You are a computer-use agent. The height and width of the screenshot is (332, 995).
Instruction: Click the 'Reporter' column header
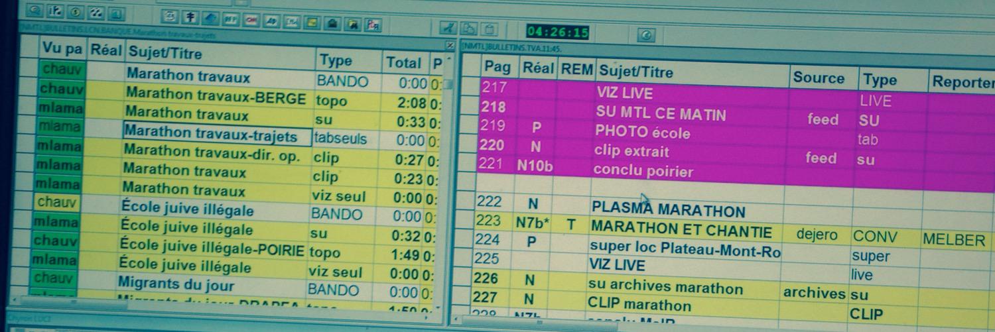point(963,82)
